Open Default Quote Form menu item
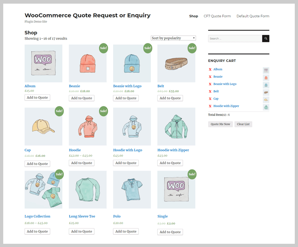The image size is (298, 247). tap(253, 16)
